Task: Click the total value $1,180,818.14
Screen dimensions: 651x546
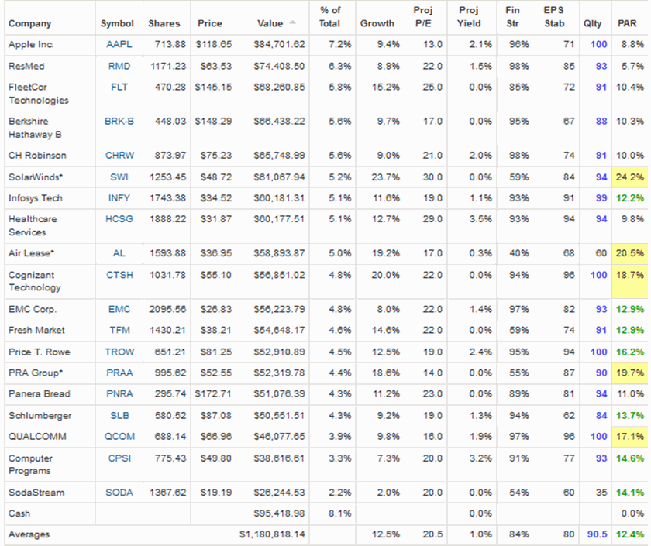Action: click(x=272, y=534)
